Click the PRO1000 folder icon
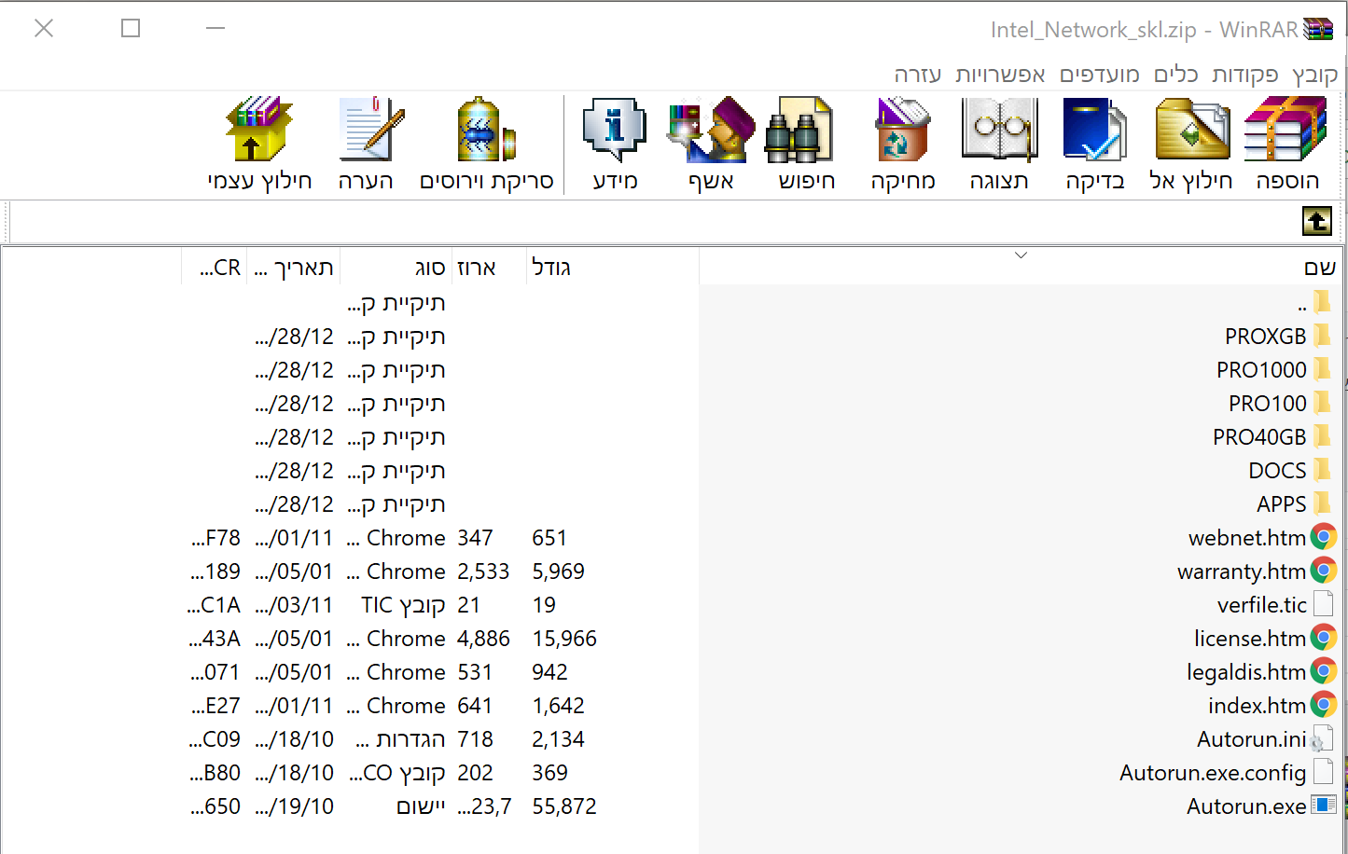Screen dimensions: 1348x854 (x=1322, y=369)
